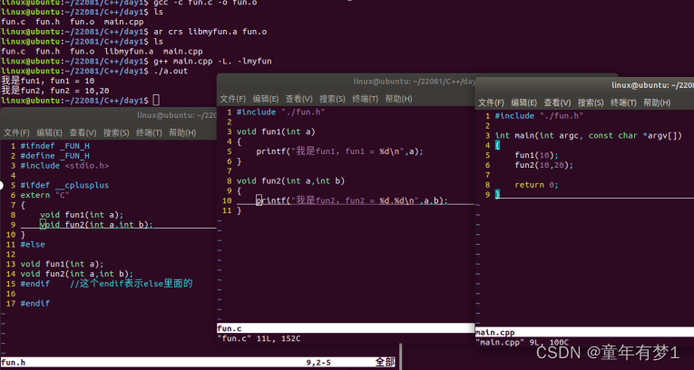Image resolution: width=694 pixels, height=370 pixels.
Task: Open the 帮助(H) menu in main.cpp window
Action: pos(657,102)
